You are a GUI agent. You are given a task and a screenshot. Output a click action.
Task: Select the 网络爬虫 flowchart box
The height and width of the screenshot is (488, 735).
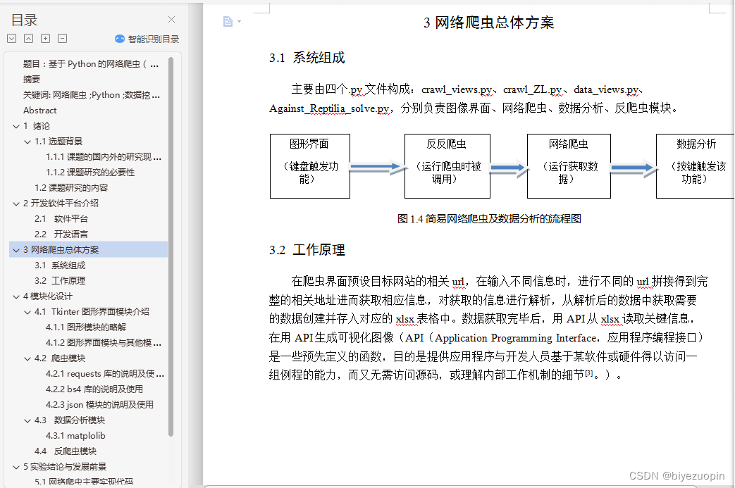(x=569, y=166)
